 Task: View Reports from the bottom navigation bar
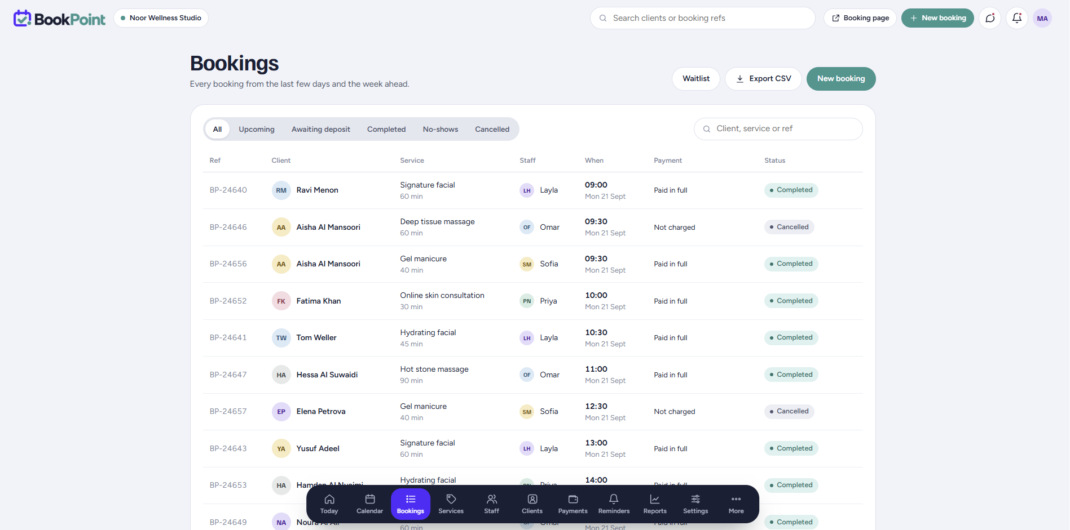[x=655, y=504]
